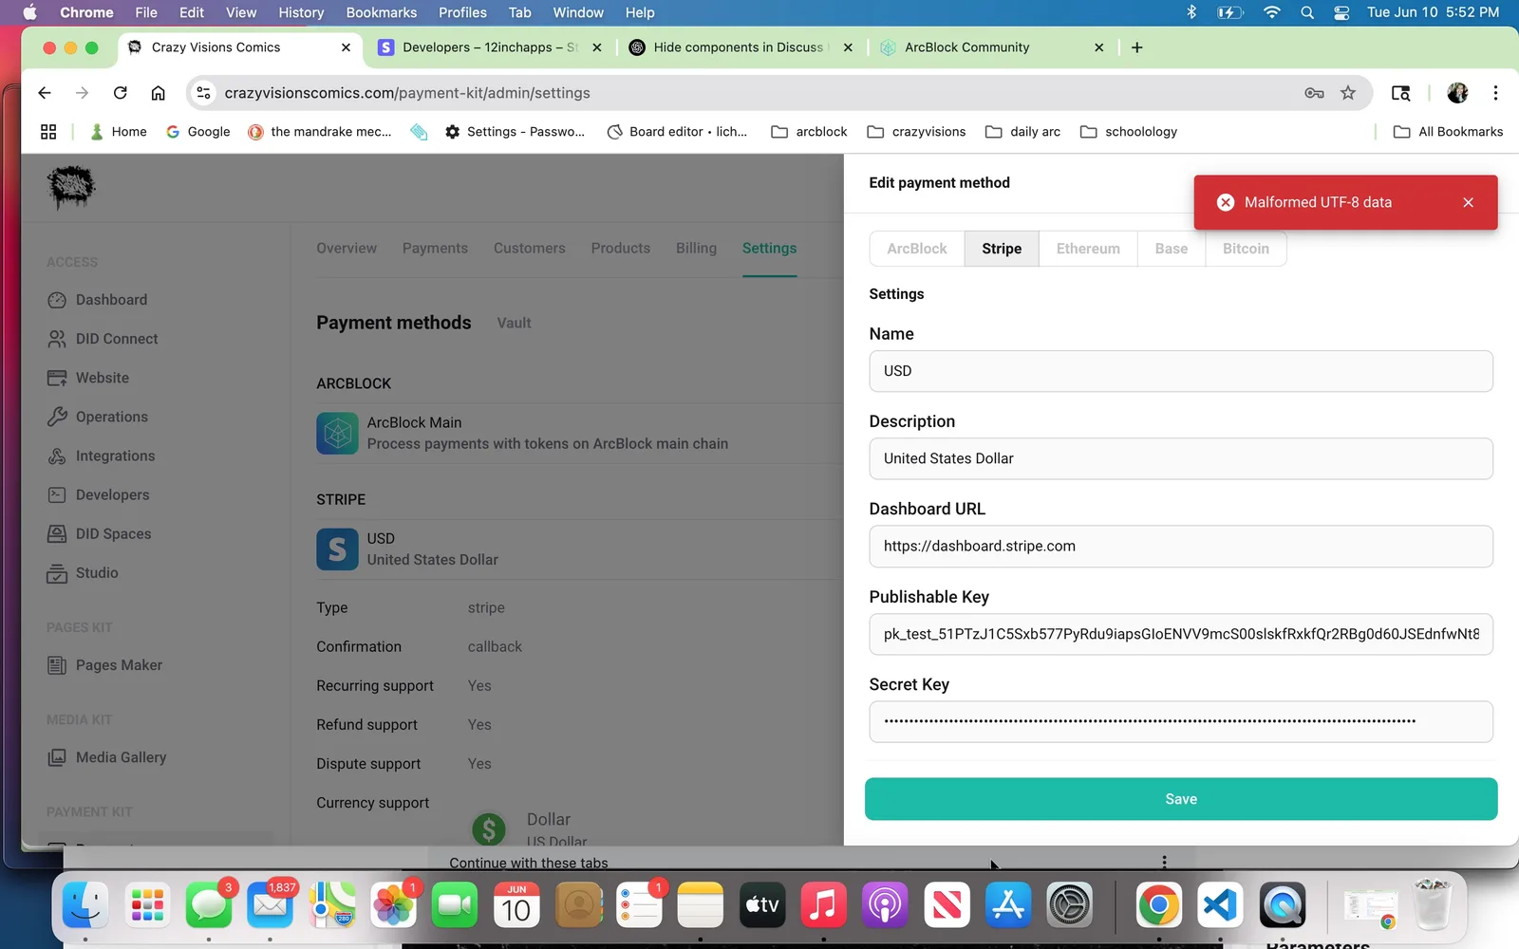This screenshot has height=949, width=1519.
Task: Switch to the ArcBlock Community browser tab
Action: point(992,47)
